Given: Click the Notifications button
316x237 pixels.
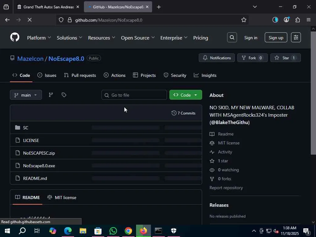Looking at the screenshot, I should (x=217, y=58).
